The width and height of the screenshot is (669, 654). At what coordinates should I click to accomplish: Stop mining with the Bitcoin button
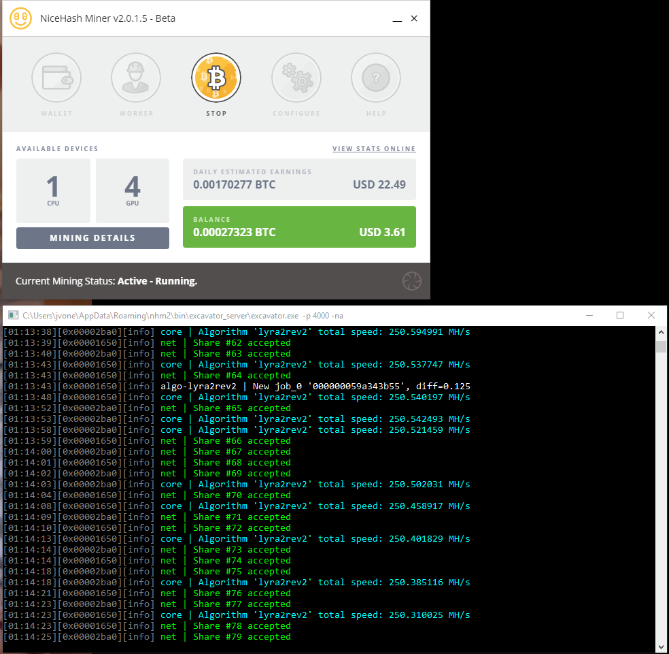[216, 78]
